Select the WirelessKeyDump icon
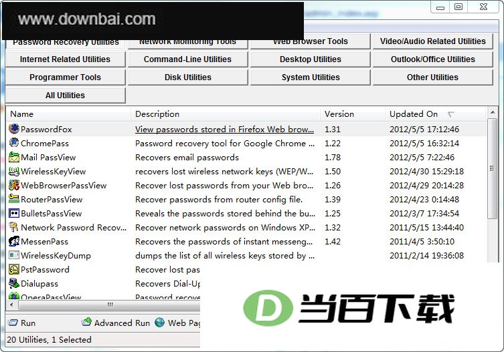Screen dimensions: 504x352 [x=14, y=255]
